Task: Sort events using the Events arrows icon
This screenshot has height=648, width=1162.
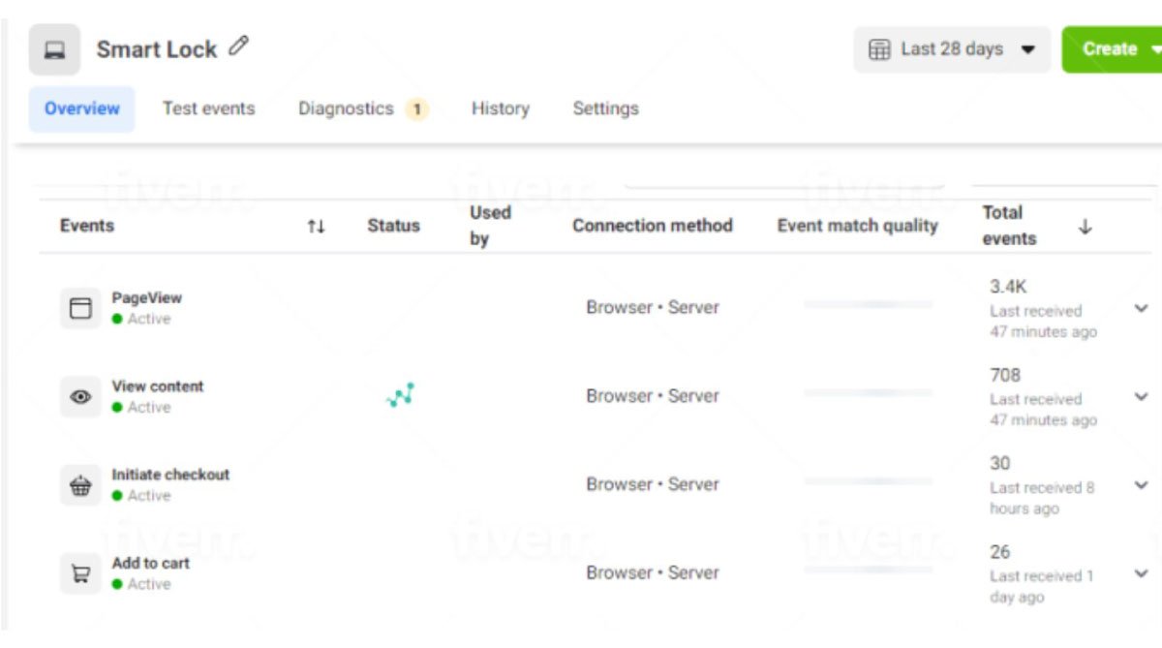Action: [x=316, y=226]
